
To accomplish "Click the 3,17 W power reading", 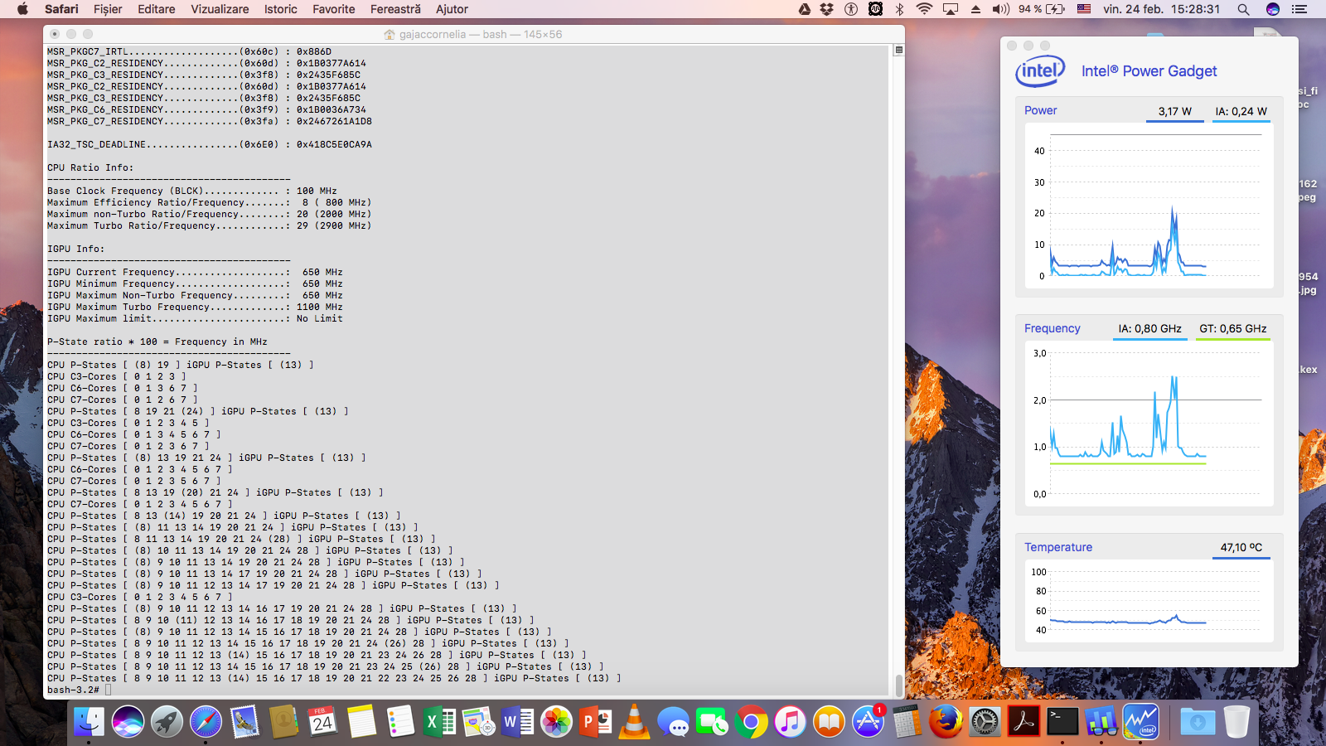I will point(1175,111).
